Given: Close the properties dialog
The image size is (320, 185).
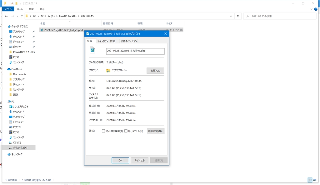Looking at the screenshot, I should pos(166,34).
